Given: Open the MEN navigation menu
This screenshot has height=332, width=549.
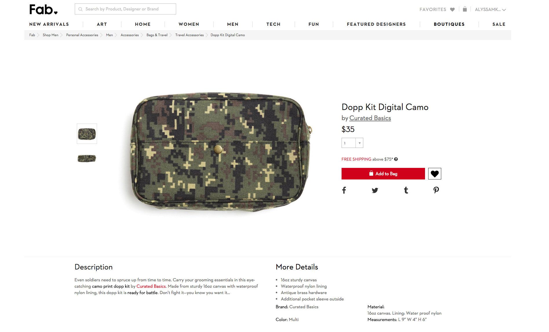Looking at the screenshot, I should pos(233,24).
